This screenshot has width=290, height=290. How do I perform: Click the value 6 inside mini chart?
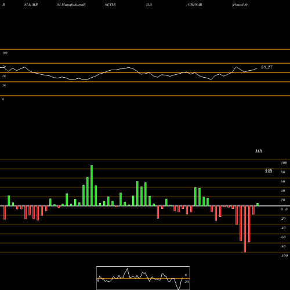[x=186, y=275]
